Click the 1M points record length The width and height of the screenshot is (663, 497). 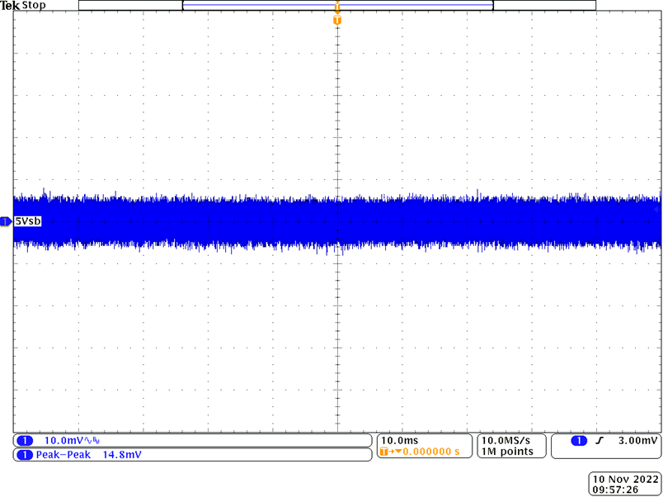coord(507,452)
